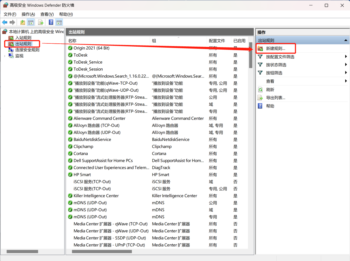Click the funnel icon for 按组筛选
Viewport: 350px width, 261px height.
pyautogui.click(x=260, y=73)
